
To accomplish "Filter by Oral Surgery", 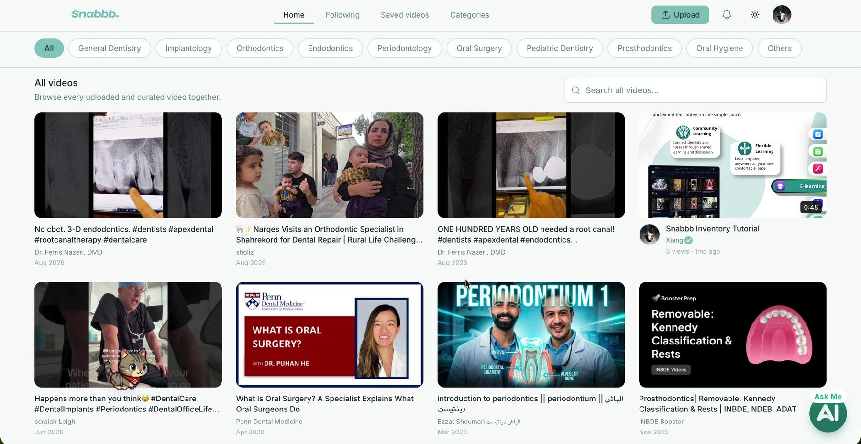I will tap(479, 48).
